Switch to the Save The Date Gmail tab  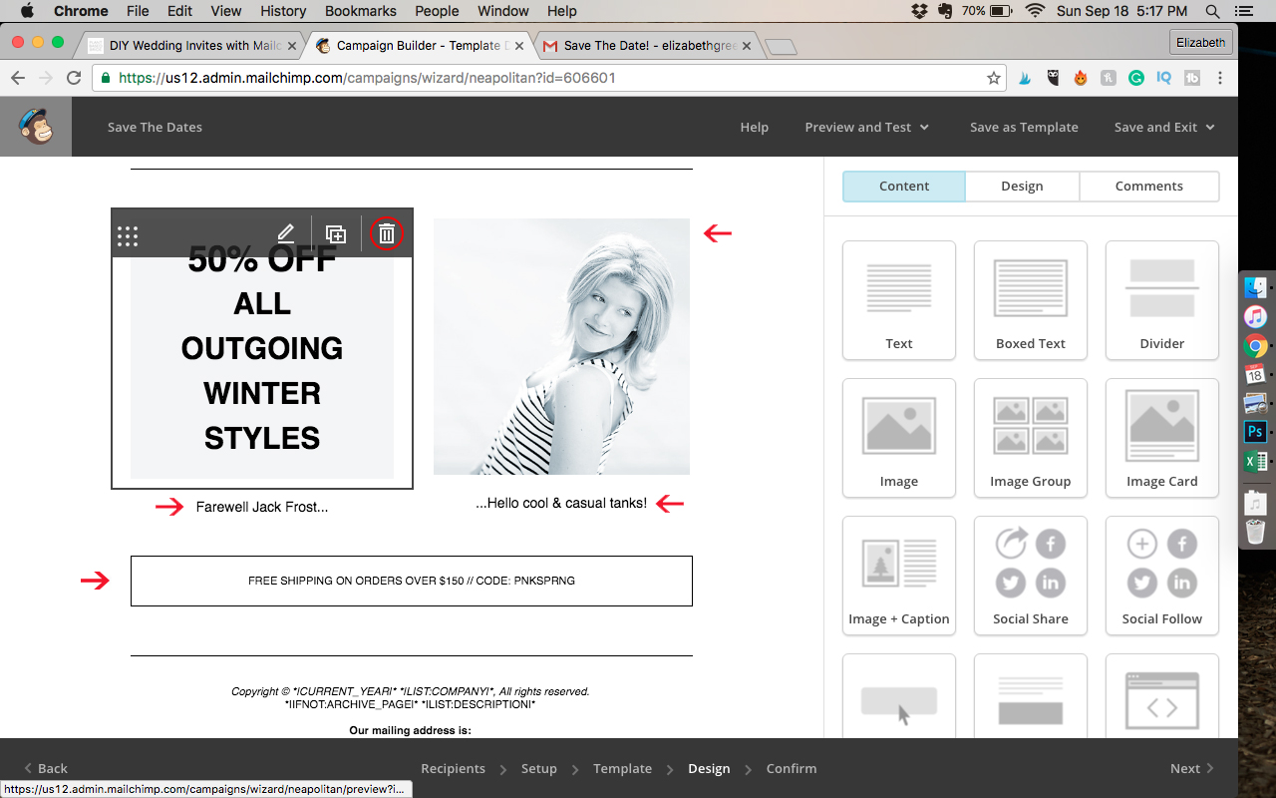pyautogui.click(x=648, y=46)
